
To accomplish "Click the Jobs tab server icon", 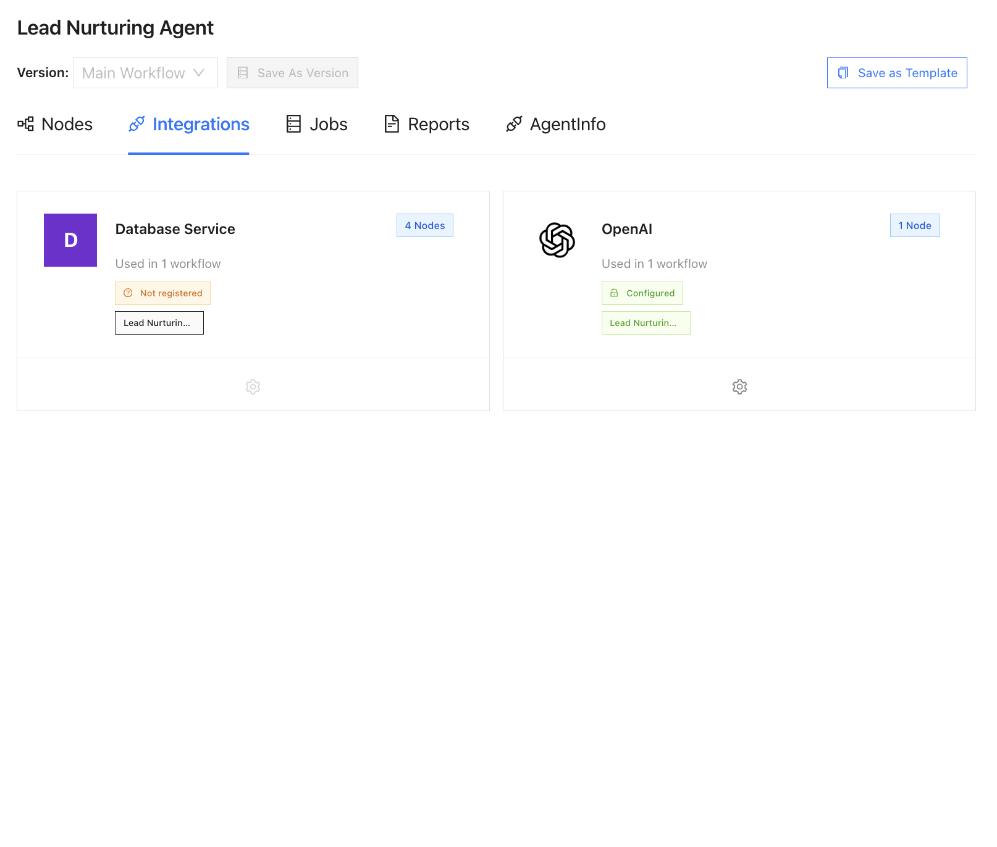I will click(293, 124).
